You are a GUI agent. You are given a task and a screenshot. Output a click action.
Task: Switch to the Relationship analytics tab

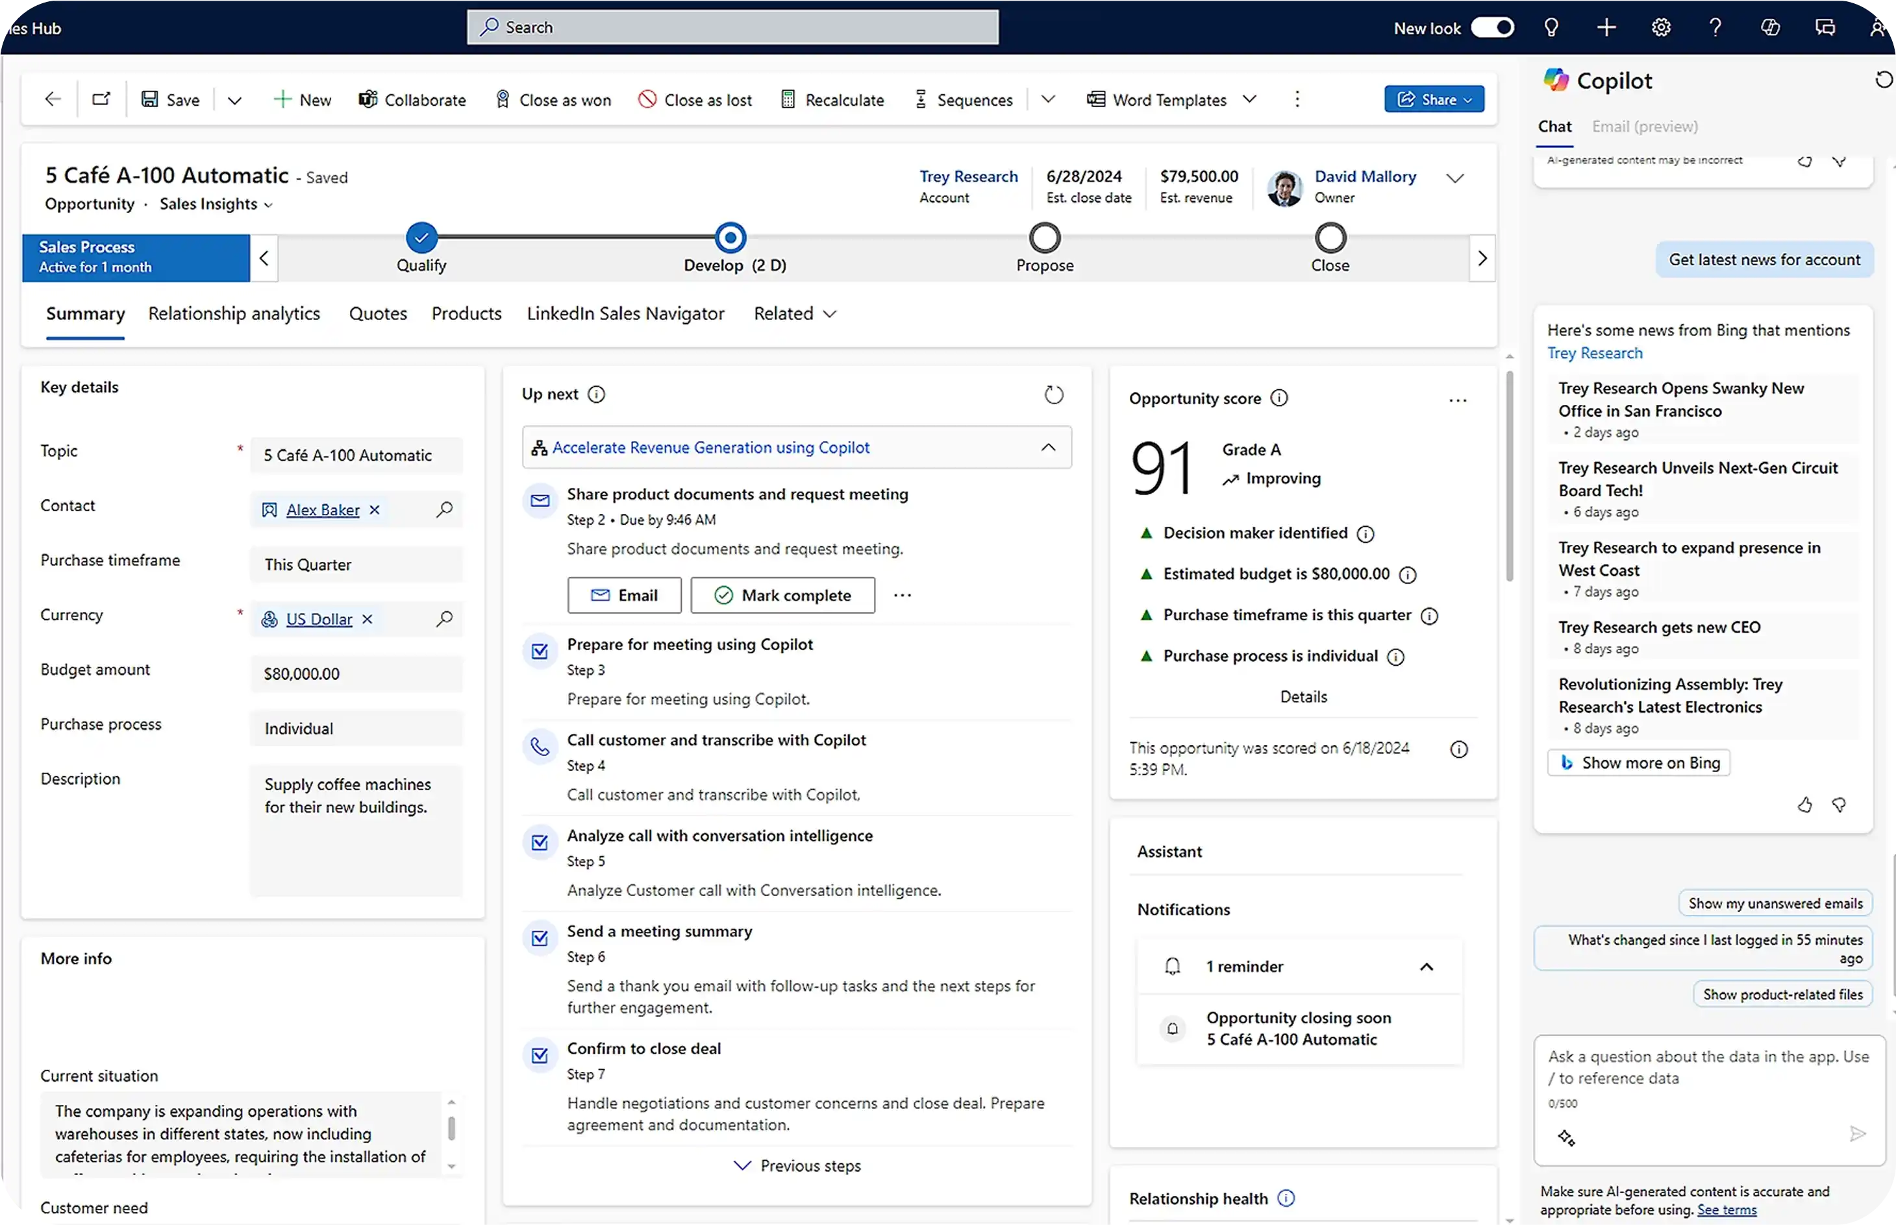coord(233,313)
